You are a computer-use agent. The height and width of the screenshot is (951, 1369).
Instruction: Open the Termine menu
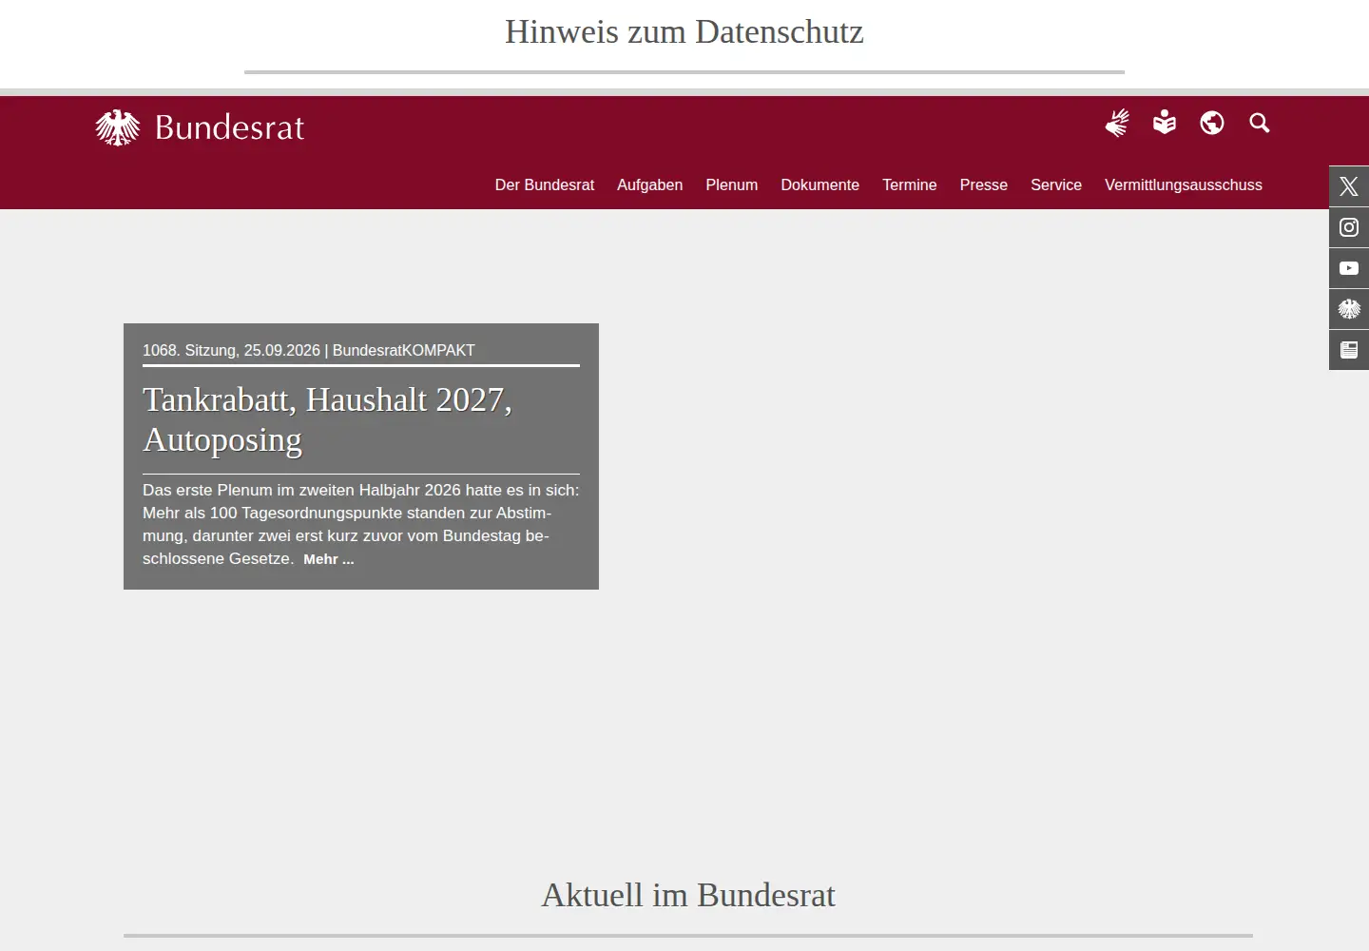910,184
